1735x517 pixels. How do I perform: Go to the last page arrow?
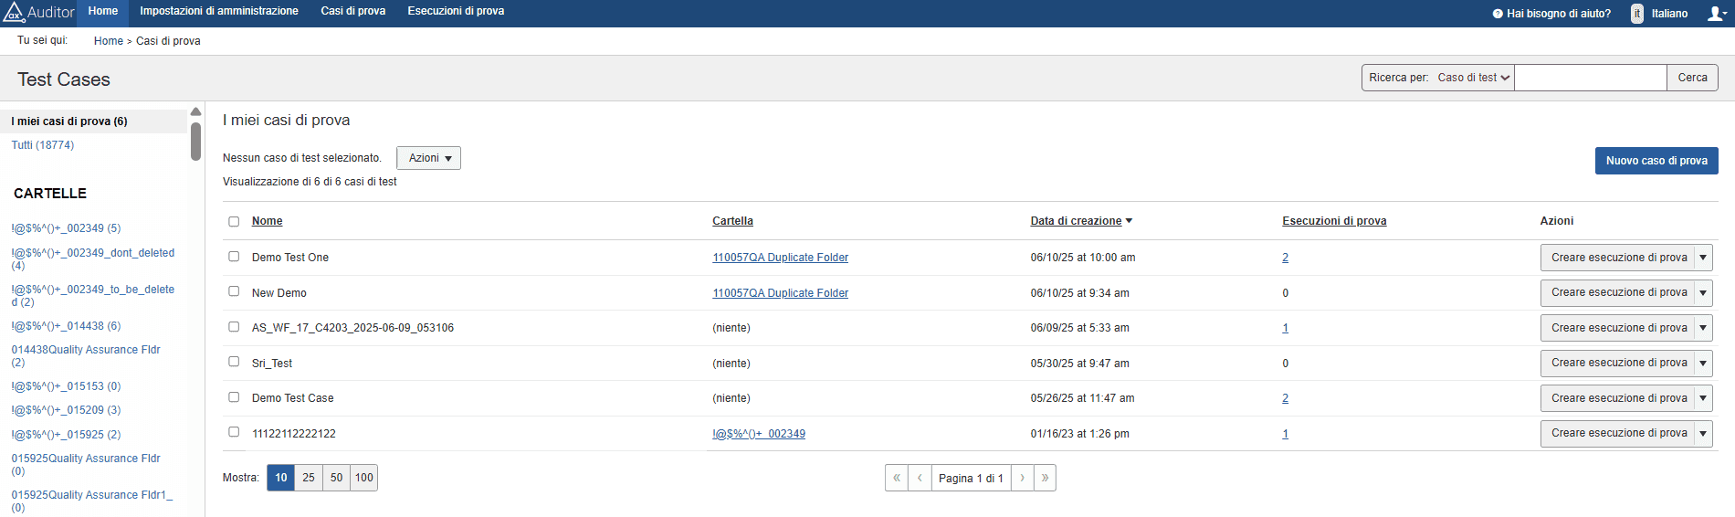point(1045,478)
